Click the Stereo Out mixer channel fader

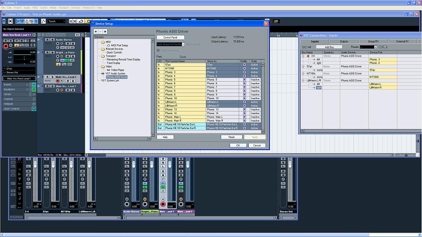click(290, 165)
